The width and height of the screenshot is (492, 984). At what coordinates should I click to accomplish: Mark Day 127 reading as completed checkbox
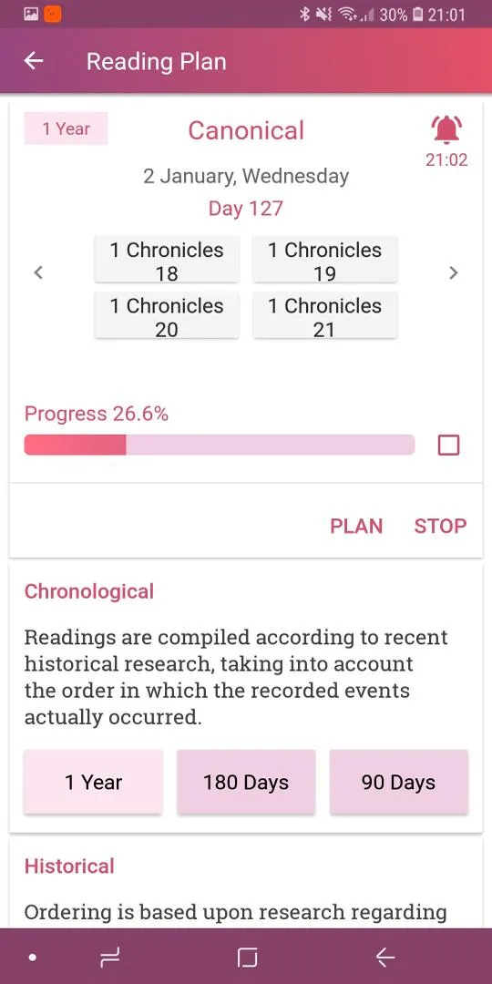pyautogui.click(x=448, y=445)
